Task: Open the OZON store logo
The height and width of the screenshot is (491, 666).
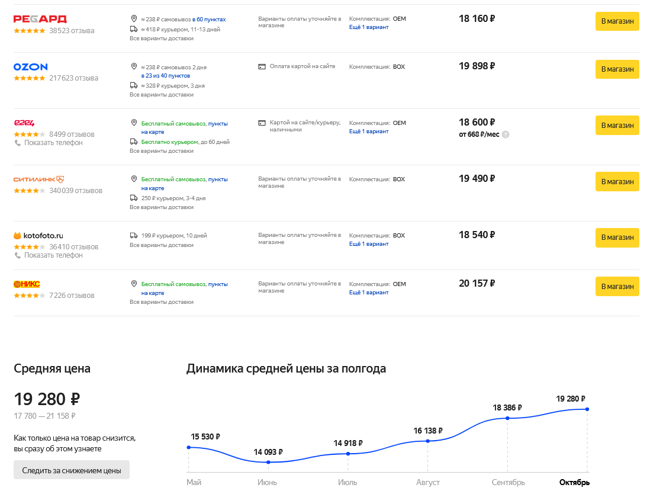Action: 31,67
